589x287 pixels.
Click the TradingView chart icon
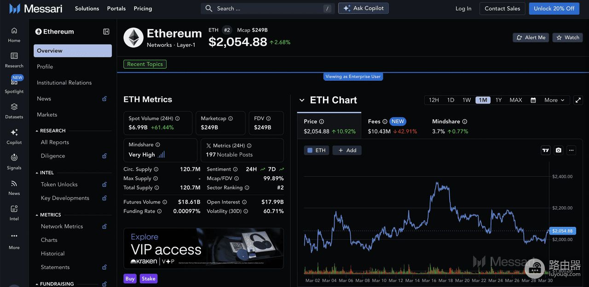[x=546, y=150]
